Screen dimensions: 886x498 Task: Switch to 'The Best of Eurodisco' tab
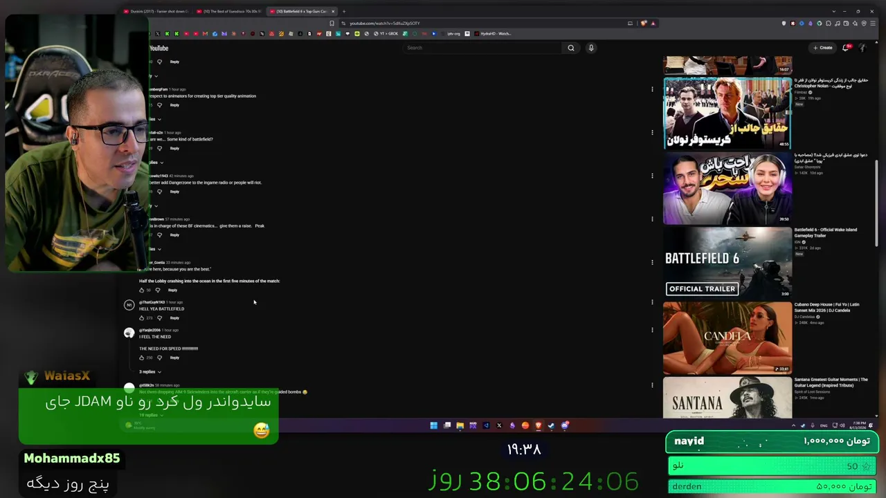[x=229, y=11]
